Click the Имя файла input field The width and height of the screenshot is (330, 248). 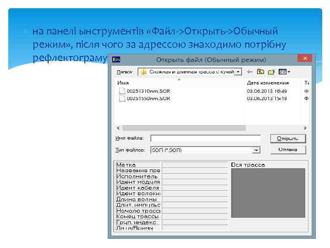pos(206,138)
